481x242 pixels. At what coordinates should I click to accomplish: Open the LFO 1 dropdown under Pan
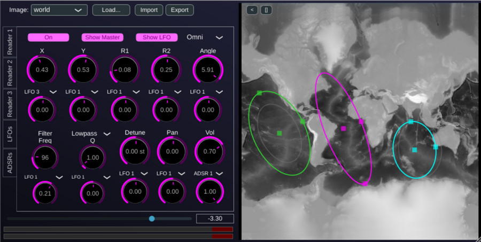(171, 174)
